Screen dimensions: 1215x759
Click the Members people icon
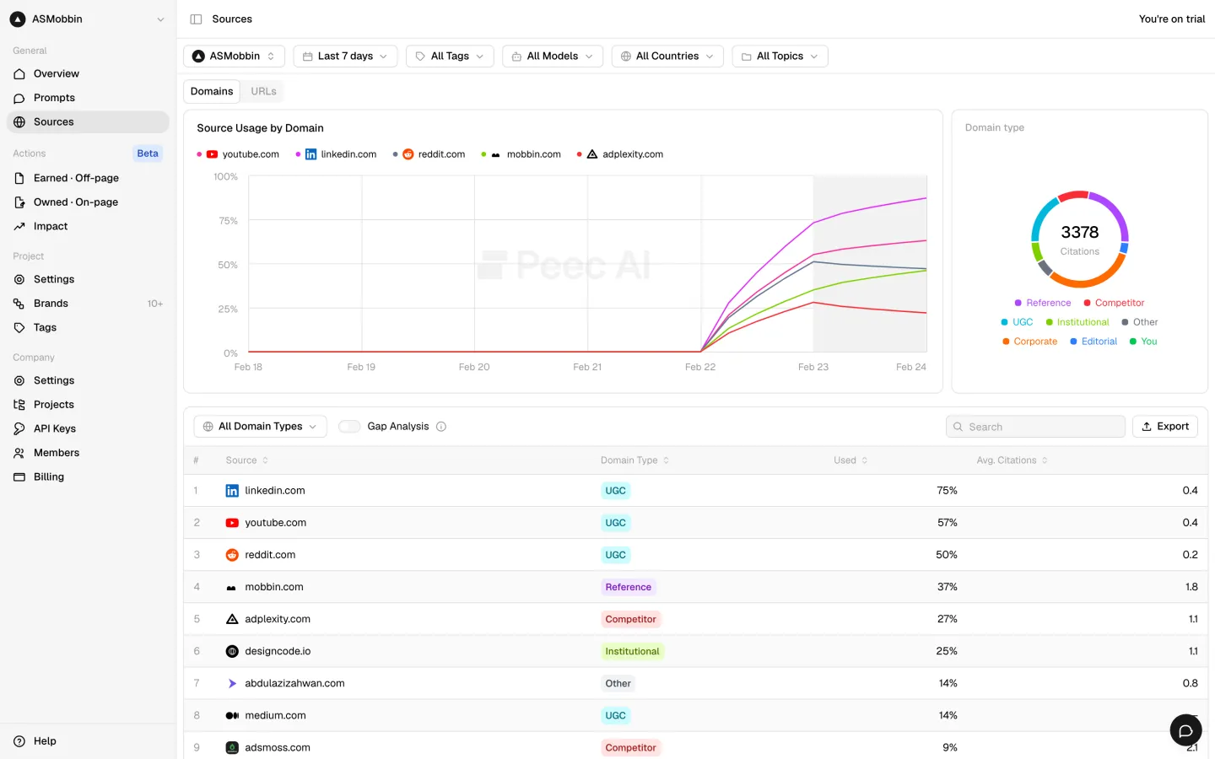point(19,453)
